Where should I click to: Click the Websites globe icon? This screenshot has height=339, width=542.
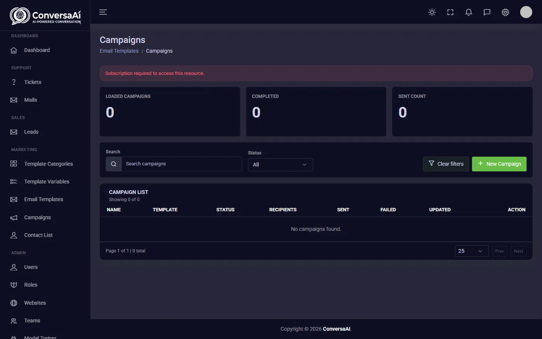pyautogui.click(x=14, y=303)
